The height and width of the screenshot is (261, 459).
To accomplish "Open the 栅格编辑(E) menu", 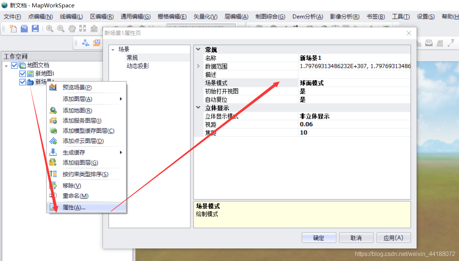I will coord(172,17).
